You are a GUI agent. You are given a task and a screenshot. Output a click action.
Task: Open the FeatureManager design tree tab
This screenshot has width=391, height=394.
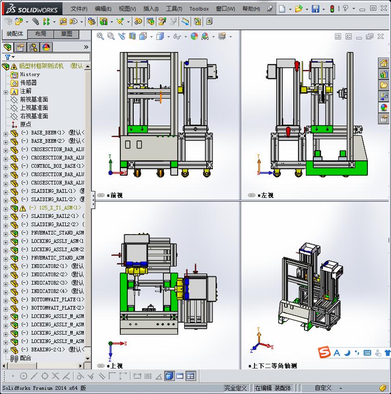coord(7,47)
